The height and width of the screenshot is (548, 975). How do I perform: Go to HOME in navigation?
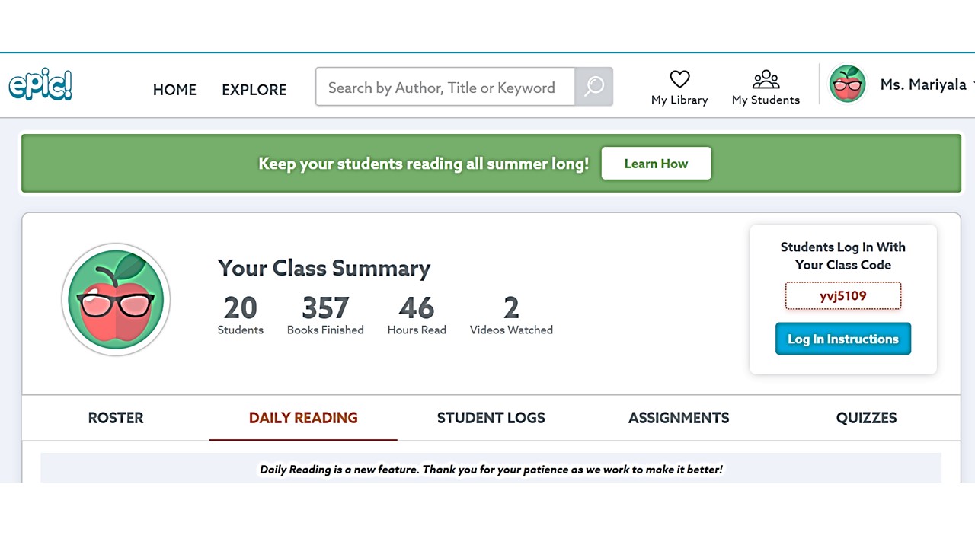[x=174, y=90]
